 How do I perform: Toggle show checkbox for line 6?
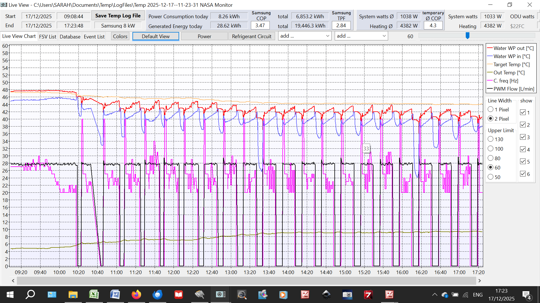523,174
